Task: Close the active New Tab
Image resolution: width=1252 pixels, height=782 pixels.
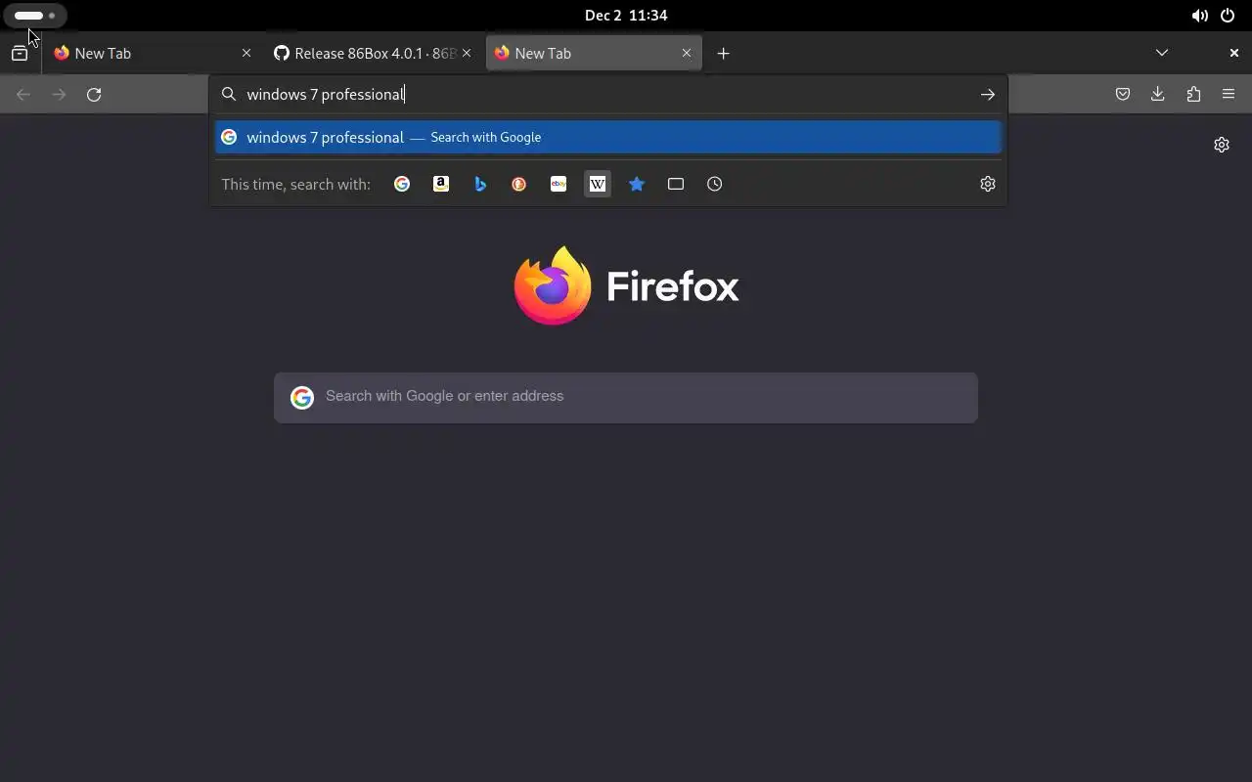Action: coord(687,54)
